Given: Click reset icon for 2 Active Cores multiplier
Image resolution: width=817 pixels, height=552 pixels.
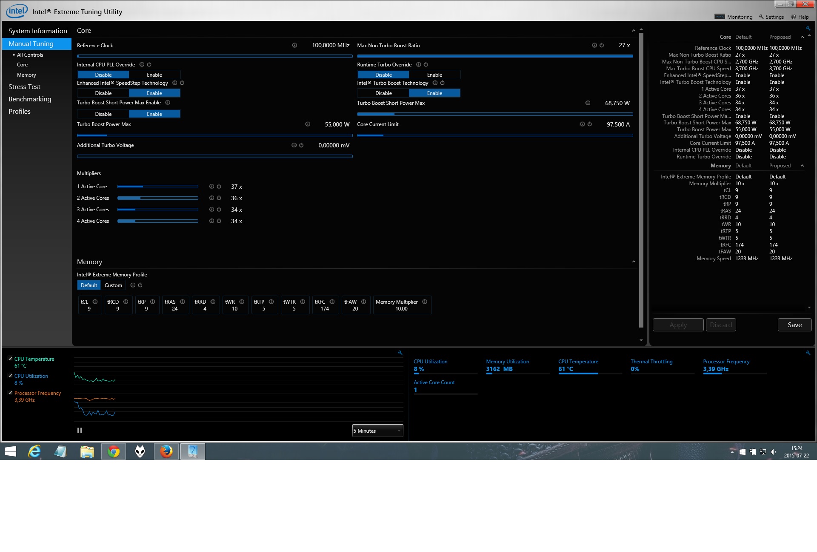Looking at the screenshot, I should (x=219, y=198).
